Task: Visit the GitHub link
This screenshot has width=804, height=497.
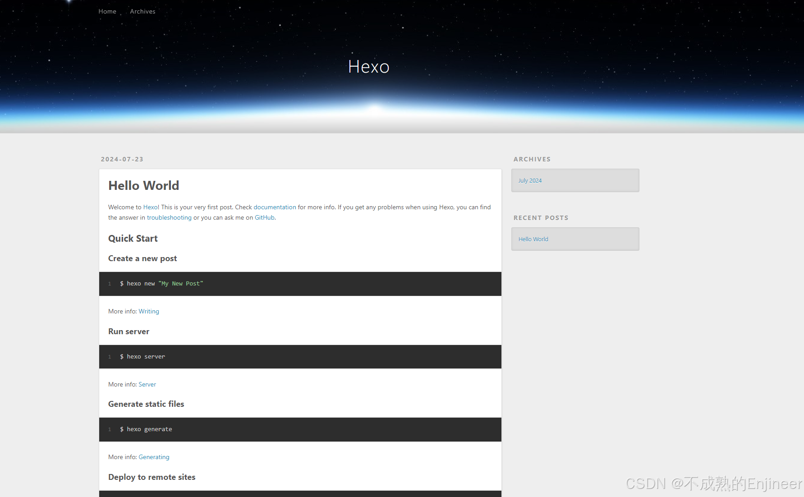Action: 265,217
